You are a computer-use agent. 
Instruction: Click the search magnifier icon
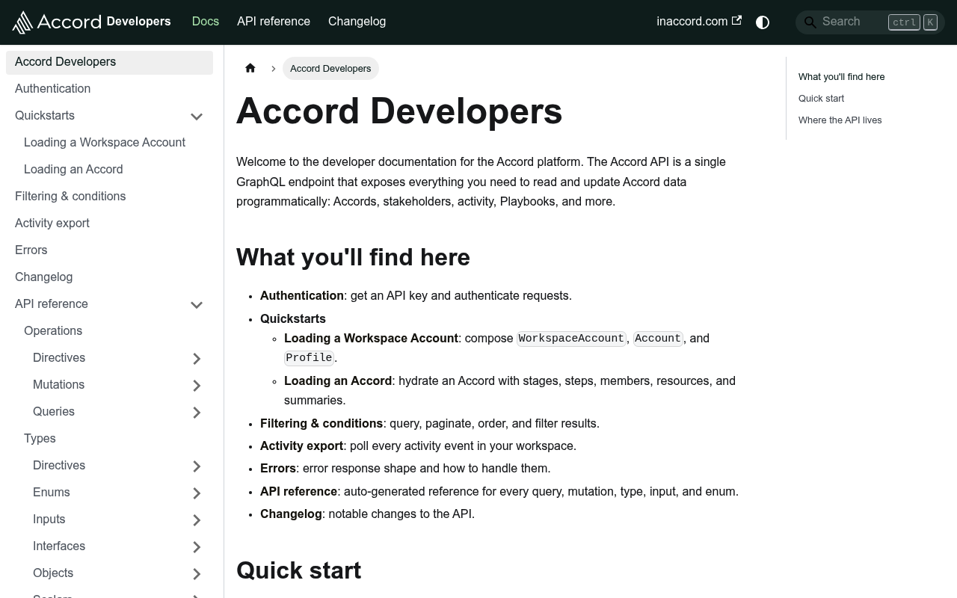click(810, 22)
